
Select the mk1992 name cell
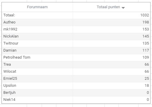pos(10,29)
